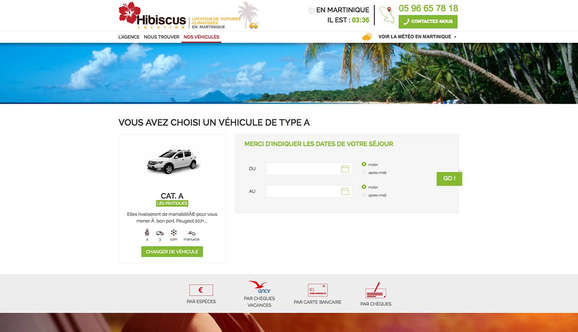Click the cheque payment icon
This screenshot has width=578, height=332.
tap(375, 291)
